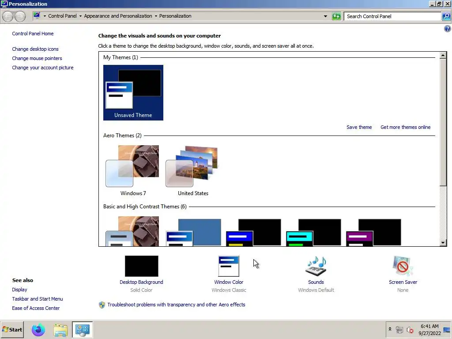Select the Windows 7 Basic theme thumbnail
The width and height of the screenshot is (452, 339).
click(x=132, y=231)
